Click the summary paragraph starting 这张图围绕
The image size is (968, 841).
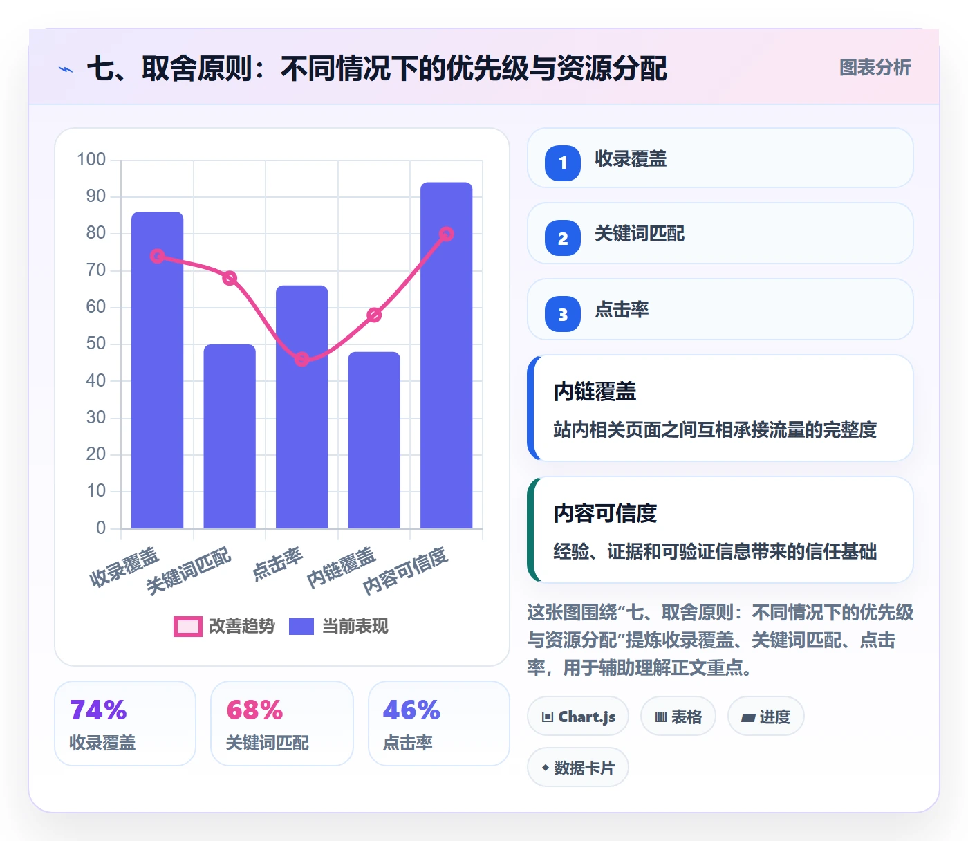click(x=720, y=640)
